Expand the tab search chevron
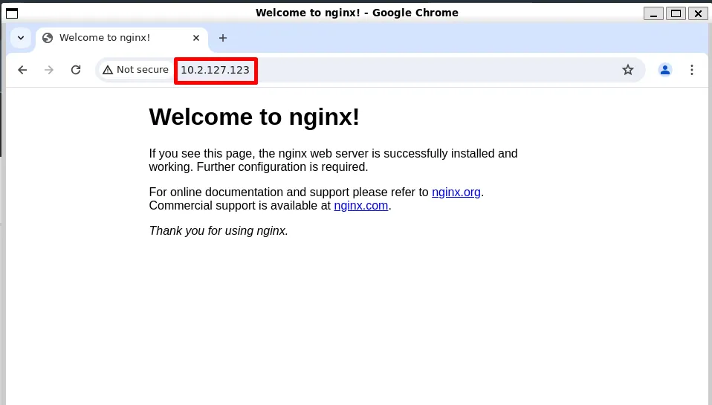The image size is (712, 405). (x=21, y=38)
